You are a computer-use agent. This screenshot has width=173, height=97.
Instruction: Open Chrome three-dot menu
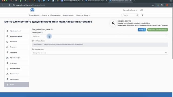point(171,5)
